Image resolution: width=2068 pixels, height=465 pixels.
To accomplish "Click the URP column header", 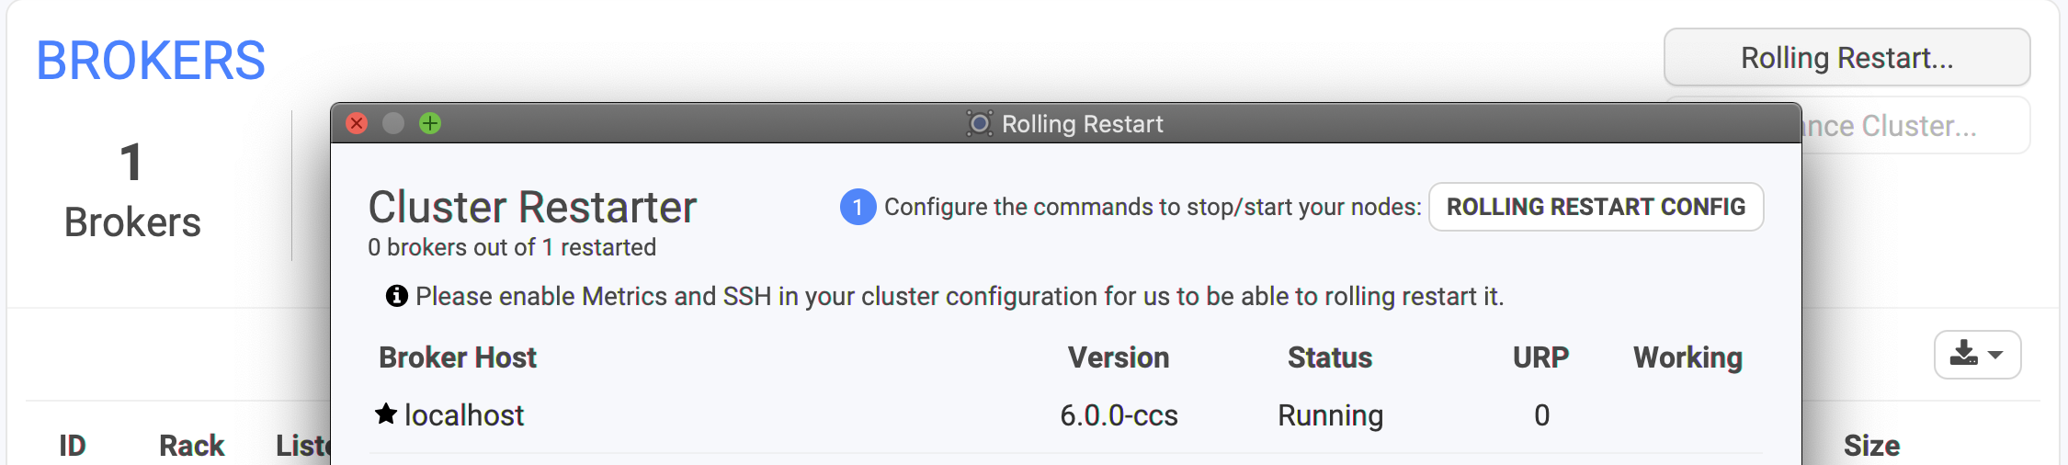I will pos(1541,357).
